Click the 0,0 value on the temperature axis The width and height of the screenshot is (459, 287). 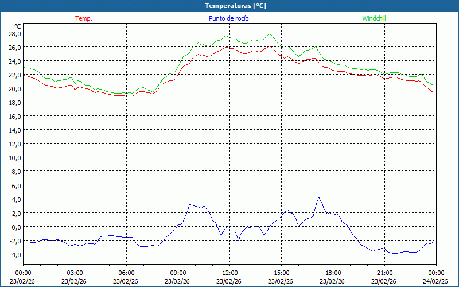coord(15,227)
